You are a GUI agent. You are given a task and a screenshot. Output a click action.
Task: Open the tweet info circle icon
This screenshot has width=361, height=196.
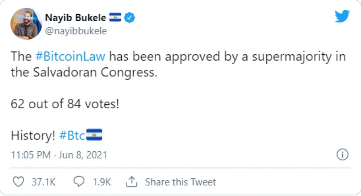[342, 155]
